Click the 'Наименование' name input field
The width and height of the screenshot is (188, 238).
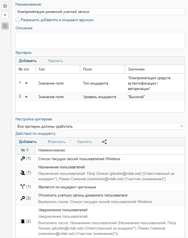coord(100,12)
